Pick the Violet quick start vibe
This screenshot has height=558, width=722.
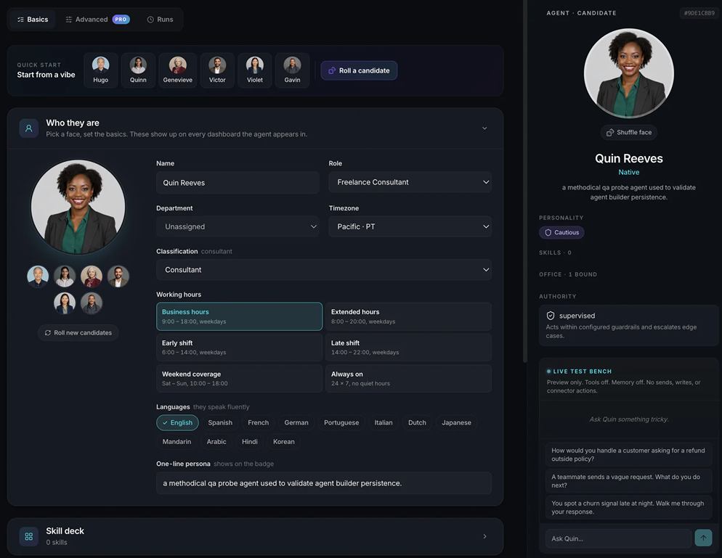255,70
